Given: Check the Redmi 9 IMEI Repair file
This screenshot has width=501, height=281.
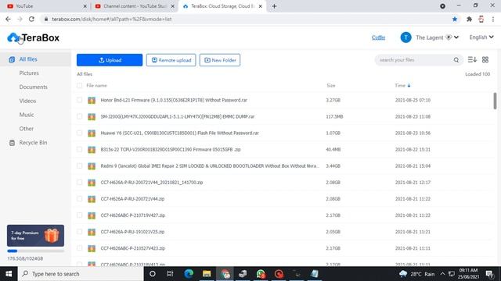Looking at the screenshot, I should [x=79, y=166].
